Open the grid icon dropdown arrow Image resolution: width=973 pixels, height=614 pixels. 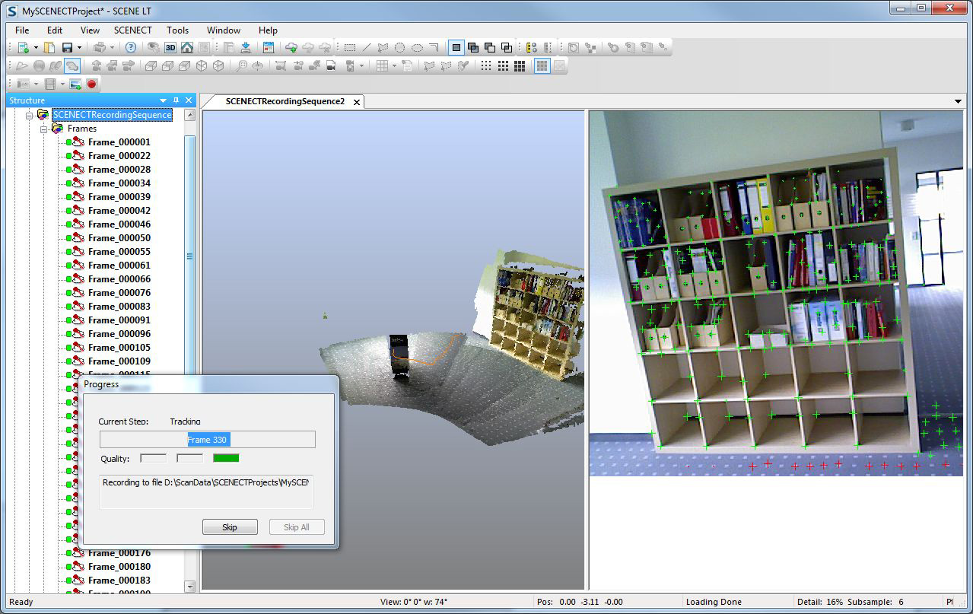coord(394,65)
